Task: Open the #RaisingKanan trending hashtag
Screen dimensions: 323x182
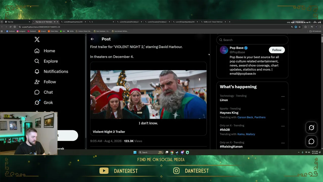Action: 231,147
